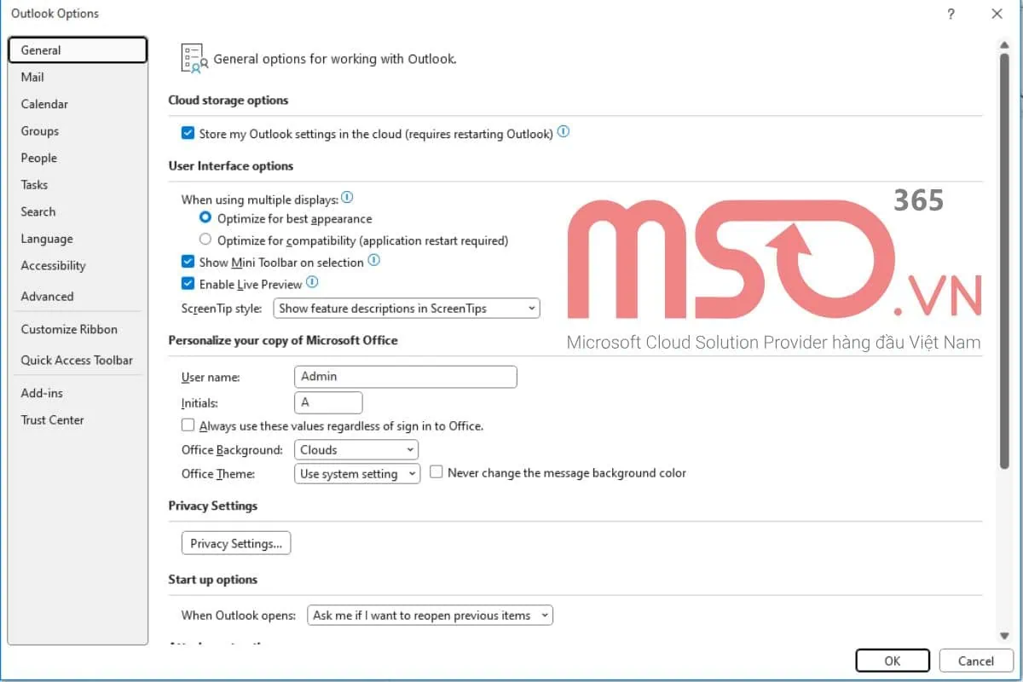
Task: Click the help question mark icon
Action: click(951, 14)
